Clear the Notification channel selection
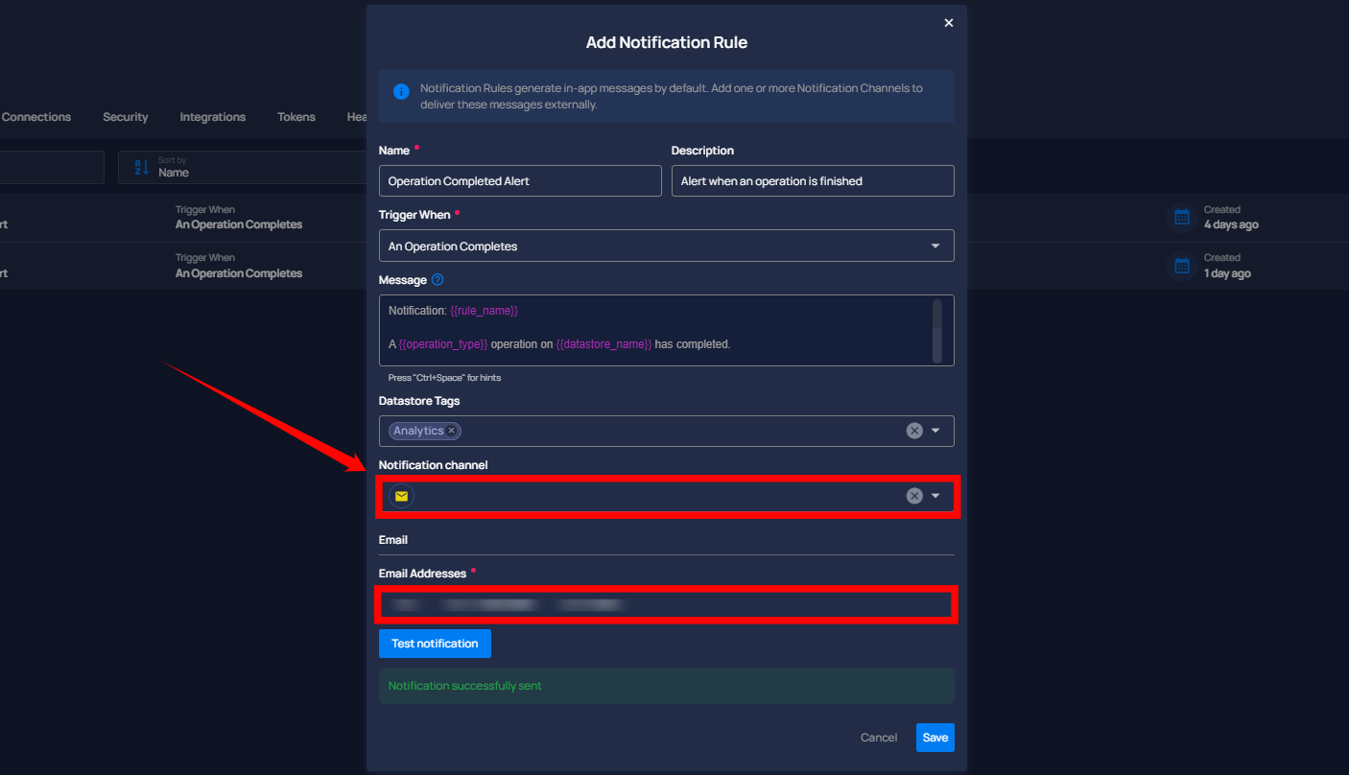 pos(914,496)
